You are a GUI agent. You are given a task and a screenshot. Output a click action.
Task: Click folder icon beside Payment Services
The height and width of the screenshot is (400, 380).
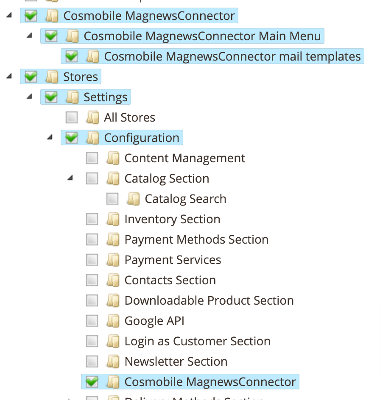click(x=113, y=260)
